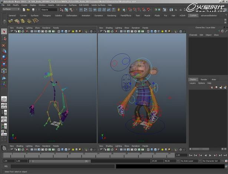Viewport: 228px width, 174px height.
Task: Click the last custom shelf button
Action: (x=36, y=21)
